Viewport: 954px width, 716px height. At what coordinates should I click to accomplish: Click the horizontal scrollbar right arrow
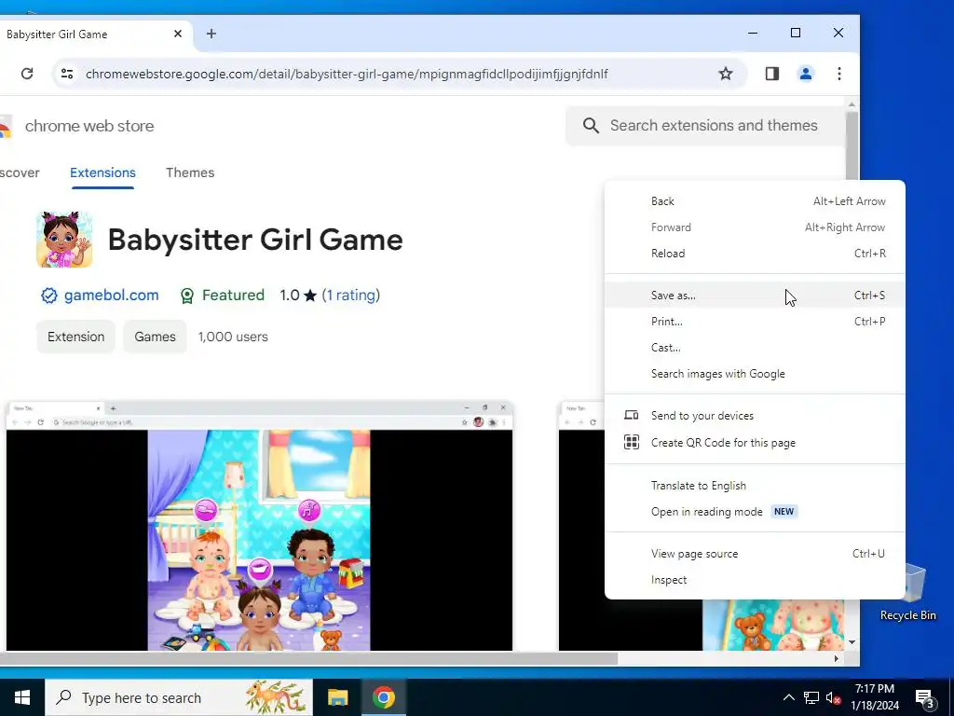[837, 658]
